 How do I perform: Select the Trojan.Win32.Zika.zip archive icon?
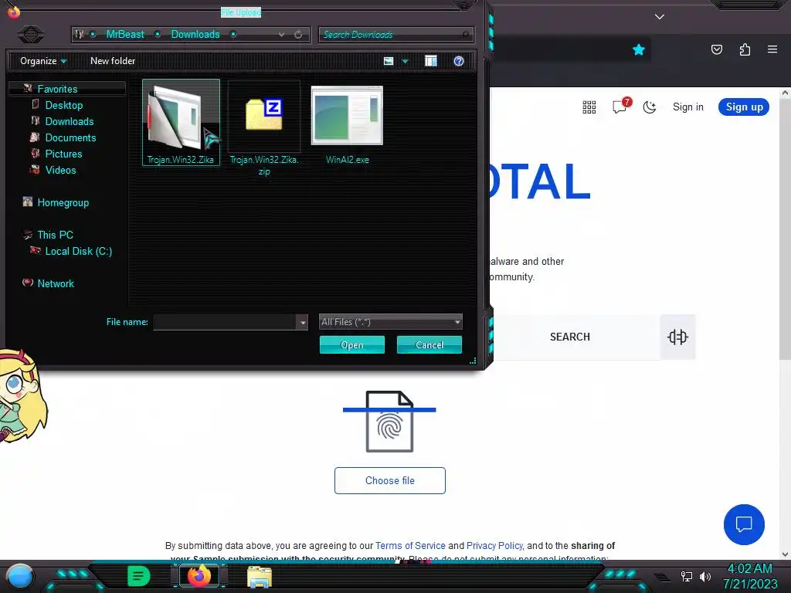(264, 114)
